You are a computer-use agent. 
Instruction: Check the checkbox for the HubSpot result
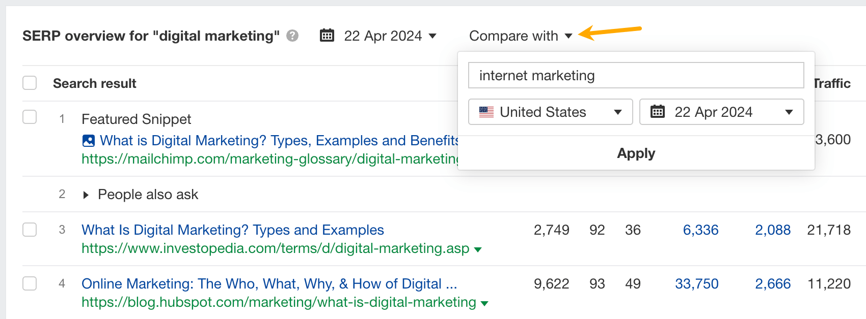coord(29,283)
